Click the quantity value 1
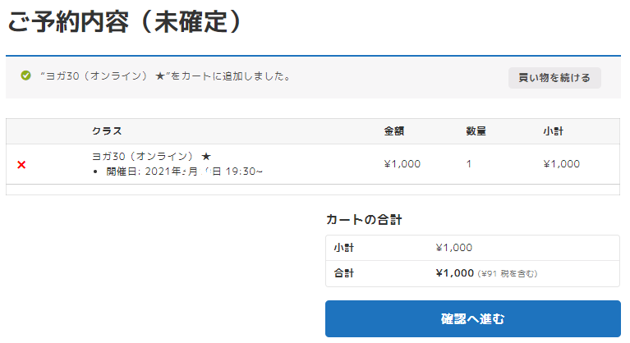Viewport: 630px width, 343px height. coord(469,164)
